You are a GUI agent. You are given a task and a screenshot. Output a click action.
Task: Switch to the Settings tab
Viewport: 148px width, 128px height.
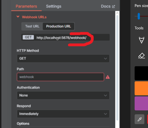point(54,6)
